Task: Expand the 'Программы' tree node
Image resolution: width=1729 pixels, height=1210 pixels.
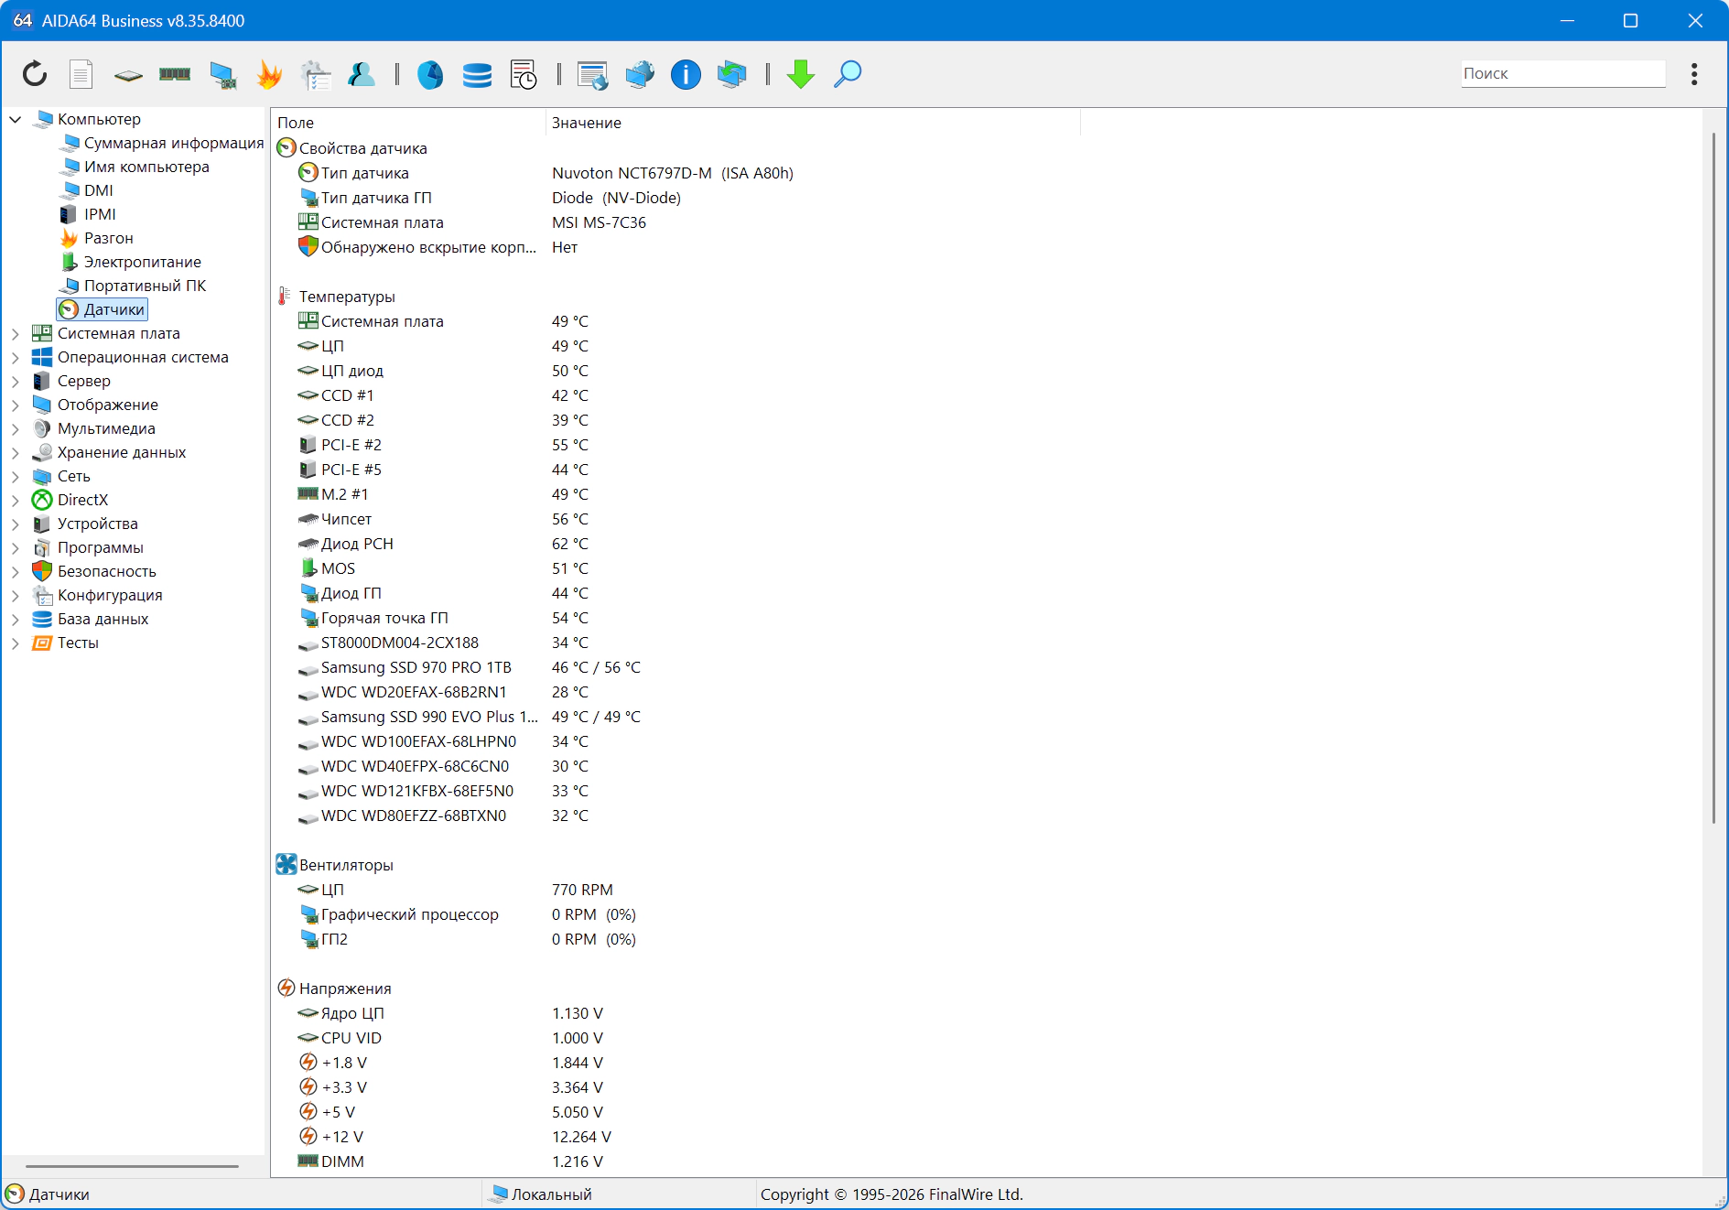Action: (x=16, y=547)
